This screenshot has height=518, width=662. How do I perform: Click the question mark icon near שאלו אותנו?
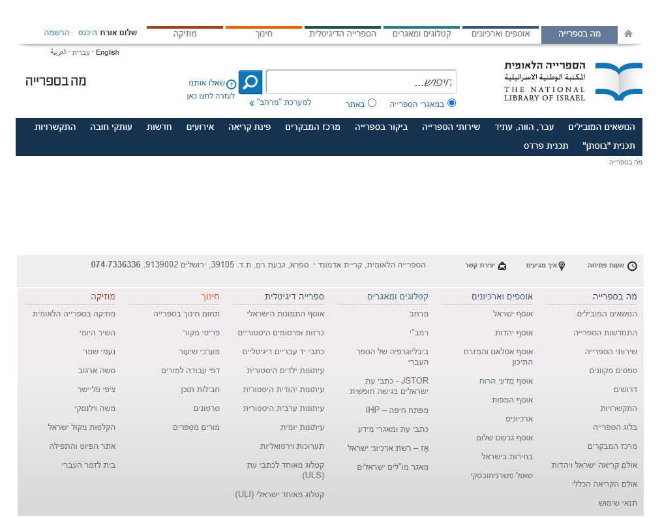click(x=231, y=84)
